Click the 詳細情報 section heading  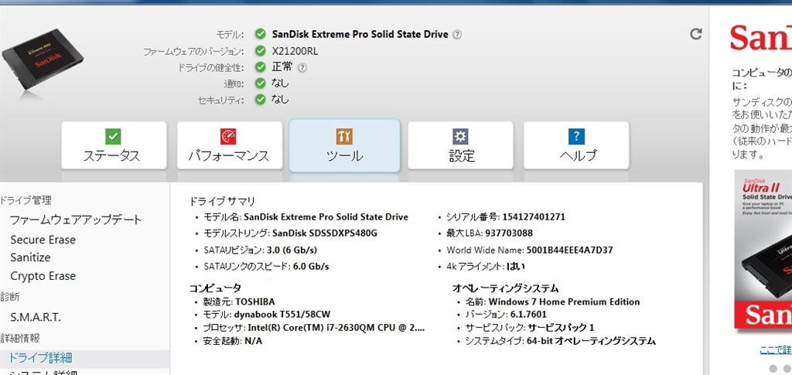tap(20, 338)
